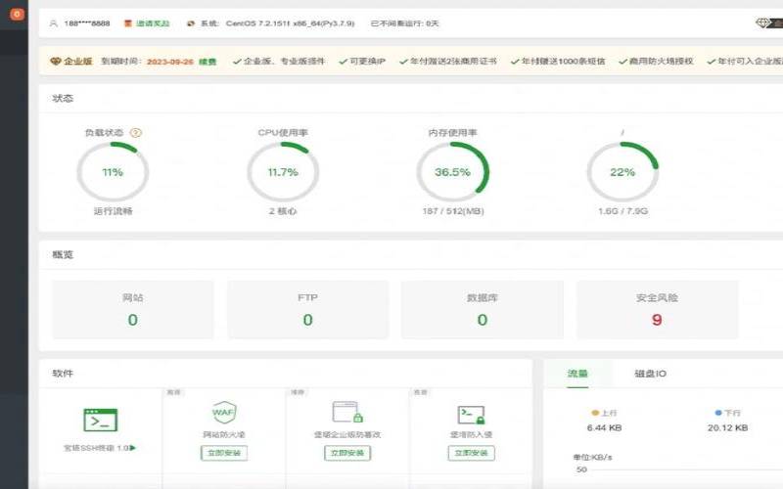
Task: Click the 内存使用率 36.5% gauge
Action: [x=452, y=172]
